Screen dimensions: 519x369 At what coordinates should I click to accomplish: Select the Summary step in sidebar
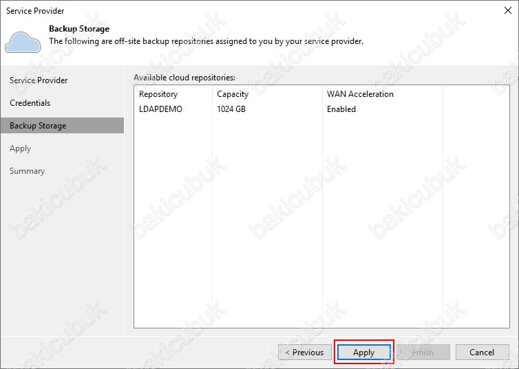[27, 171]
